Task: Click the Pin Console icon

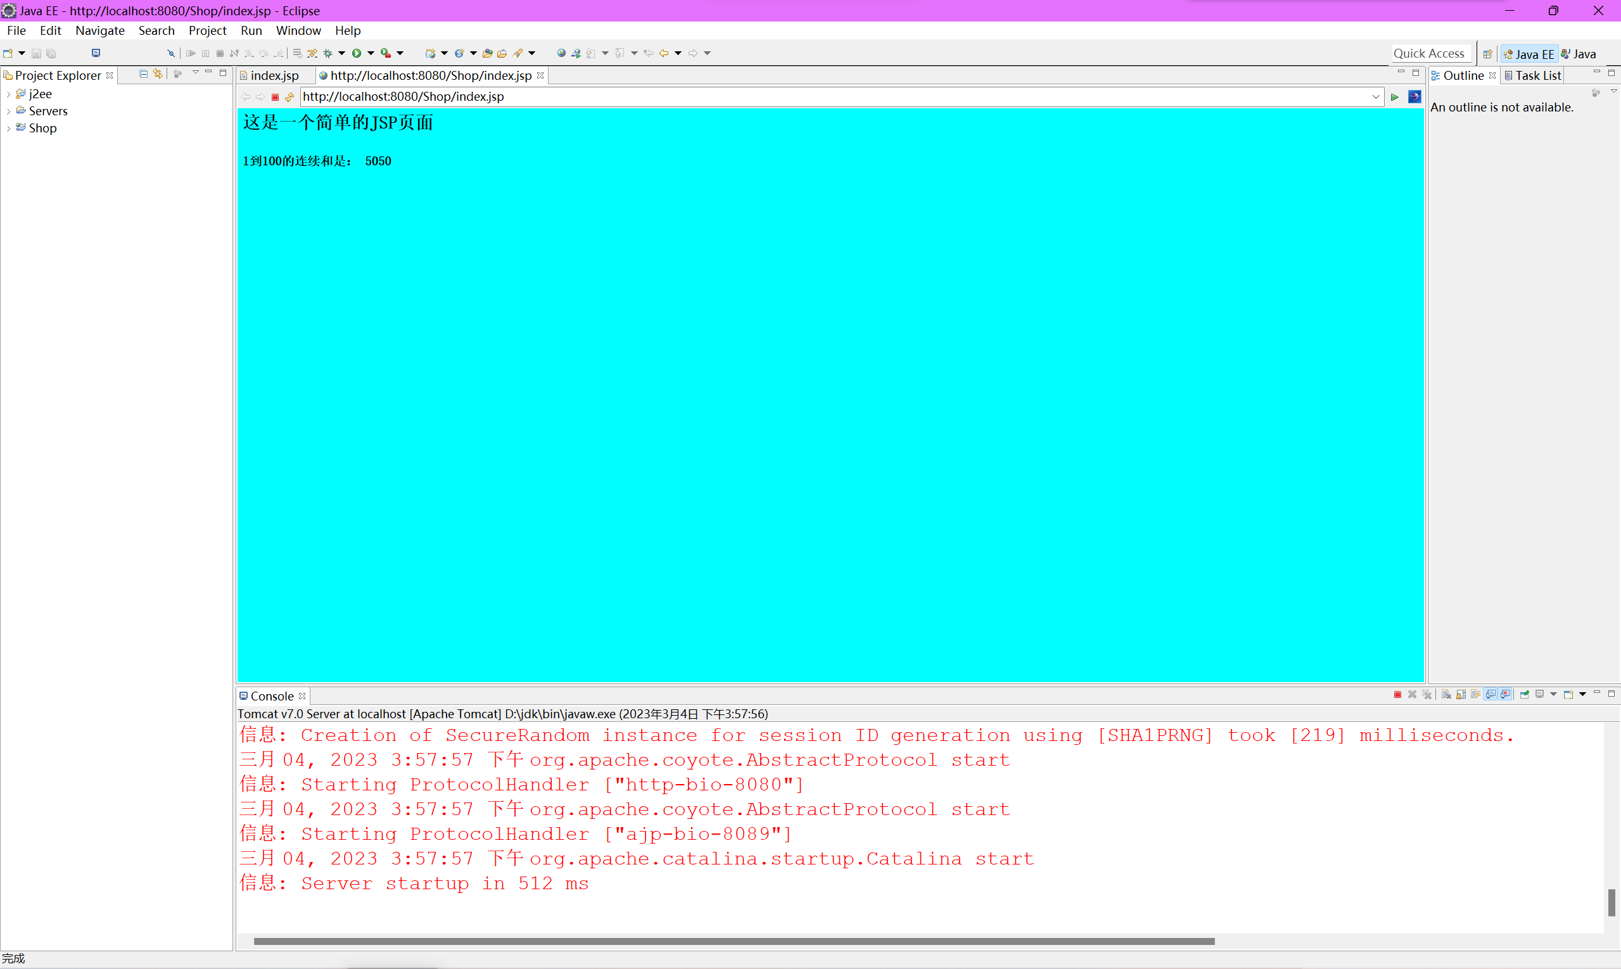Action: tap(1524, 695)
